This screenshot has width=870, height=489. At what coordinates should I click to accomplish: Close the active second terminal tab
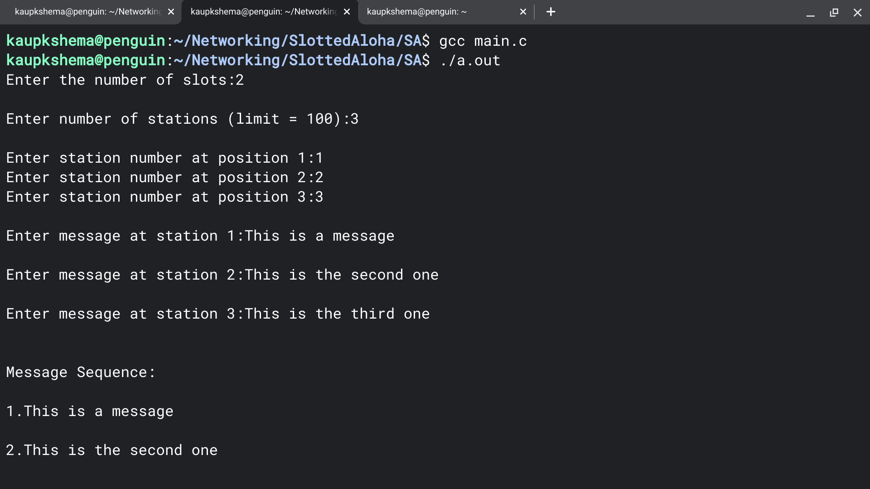[x=347, y=12]
